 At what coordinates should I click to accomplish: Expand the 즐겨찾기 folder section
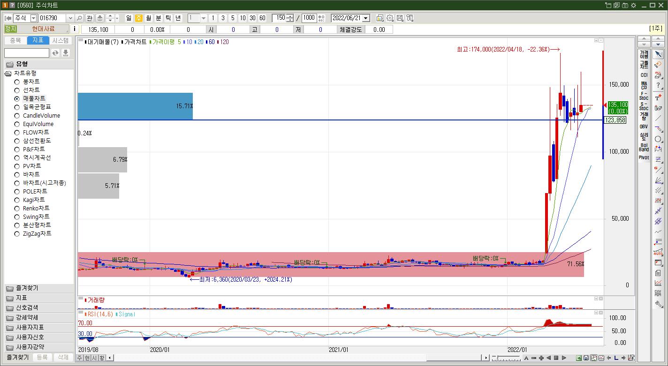39,288
